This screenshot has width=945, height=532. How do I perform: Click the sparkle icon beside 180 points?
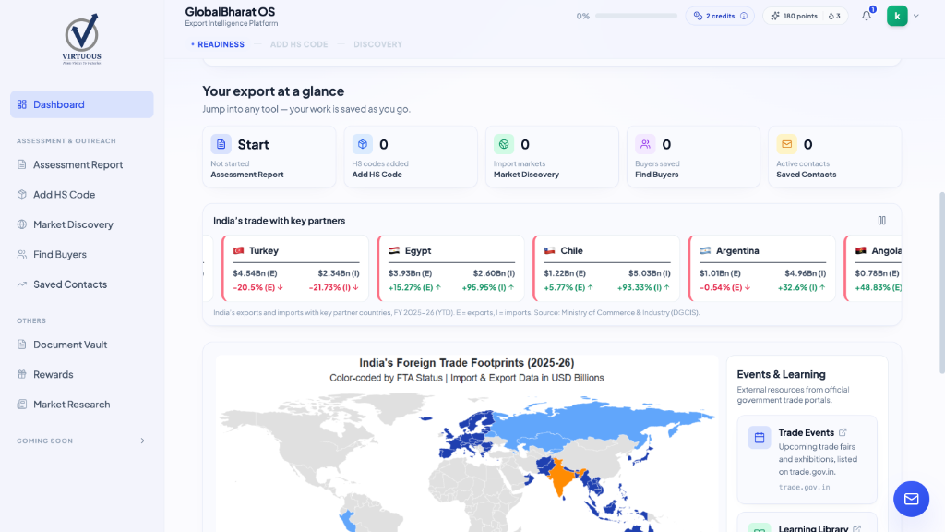[x=775, y=17]
